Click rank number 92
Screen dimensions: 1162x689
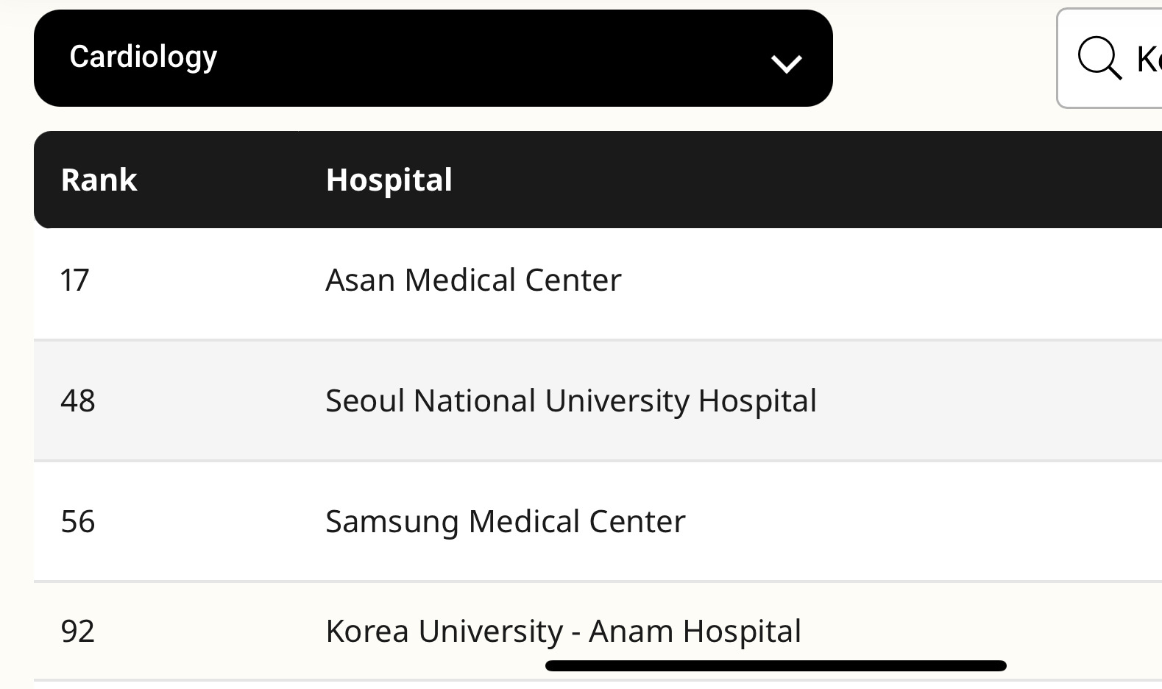(x=78, y=632)
